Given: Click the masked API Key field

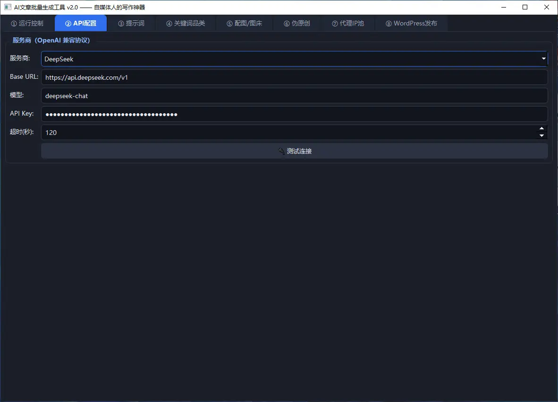Looking at the screenshot, I should pos(294,114).
